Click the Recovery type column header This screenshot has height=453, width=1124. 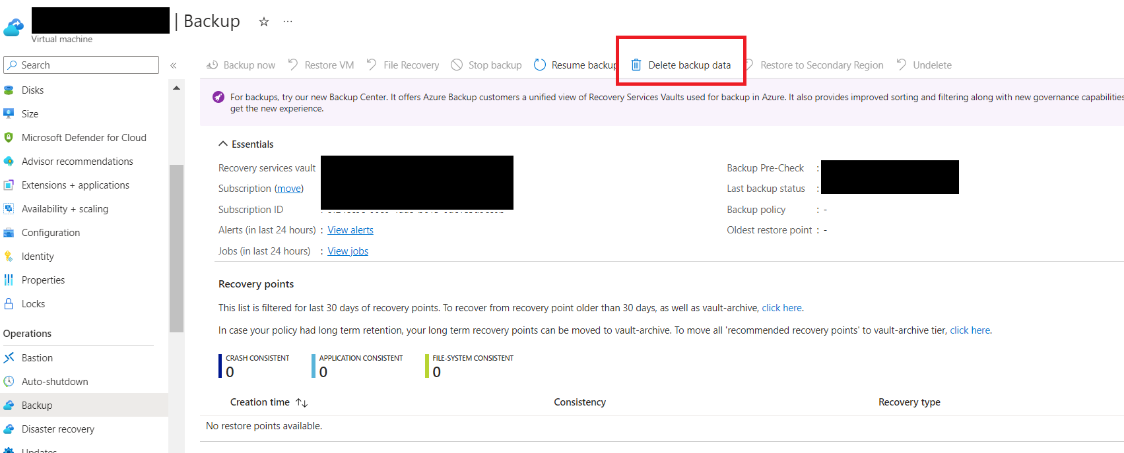coord(909,402)
